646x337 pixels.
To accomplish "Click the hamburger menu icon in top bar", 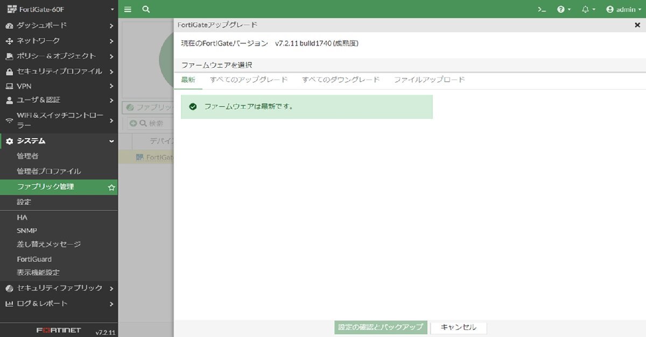I will pyautogui.click(x=128, y=9).
